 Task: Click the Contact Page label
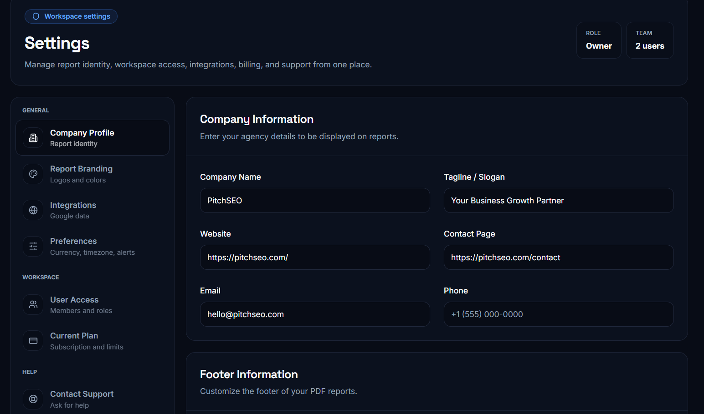click(469, 234)
